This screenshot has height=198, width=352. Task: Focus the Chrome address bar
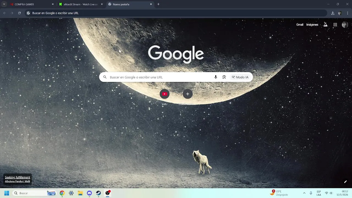(x=176, y=13)
